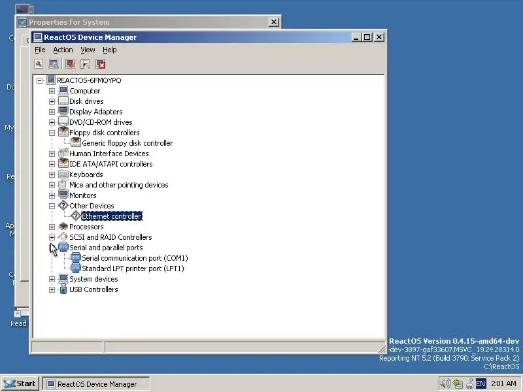Click the Computer category icon
The height and width of the screenshot is (392, 523).
(x=63, y=91)
